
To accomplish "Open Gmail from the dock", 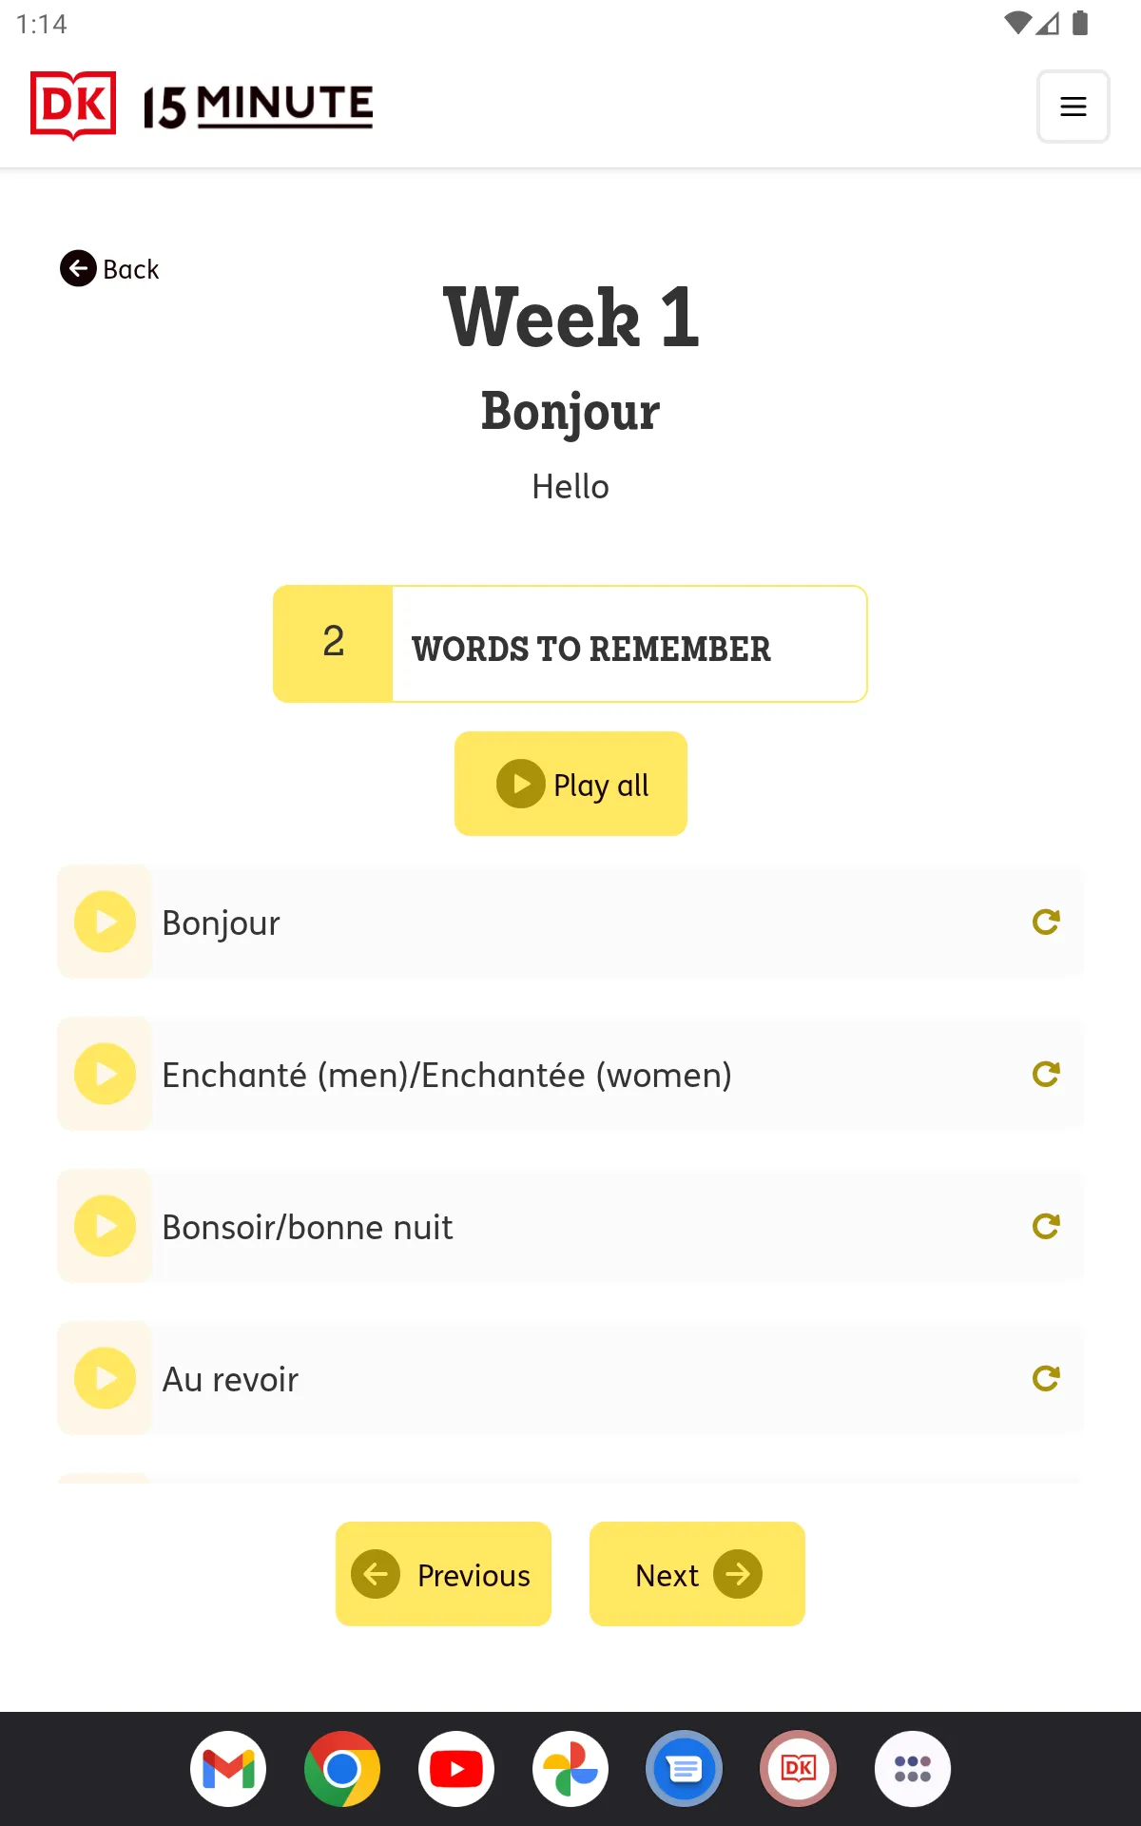I will click(228, 1769).
